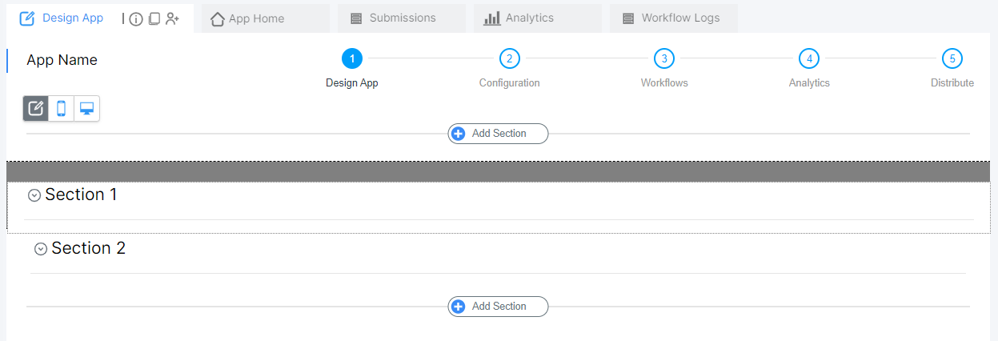Go to step 3 Workflows

pos(663,58)
